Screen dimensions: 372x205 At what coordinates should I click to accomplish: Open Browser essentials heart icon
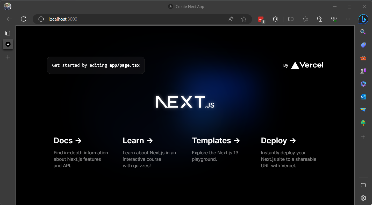334,19
